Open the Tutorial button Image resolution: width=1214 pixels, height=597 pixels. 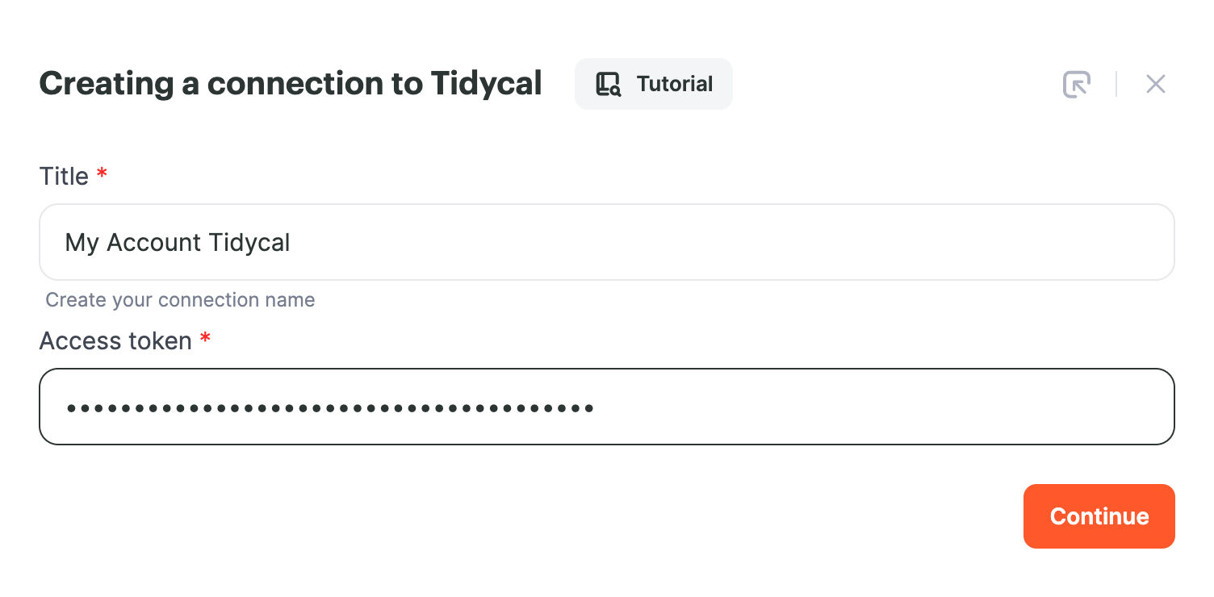(x=654, y=83)
